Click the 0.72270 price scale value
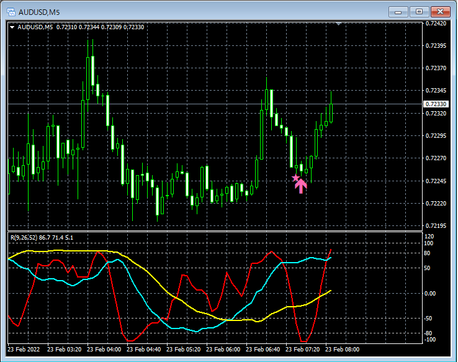This screenshot has width=458, height=362. [x=436, y=158]
